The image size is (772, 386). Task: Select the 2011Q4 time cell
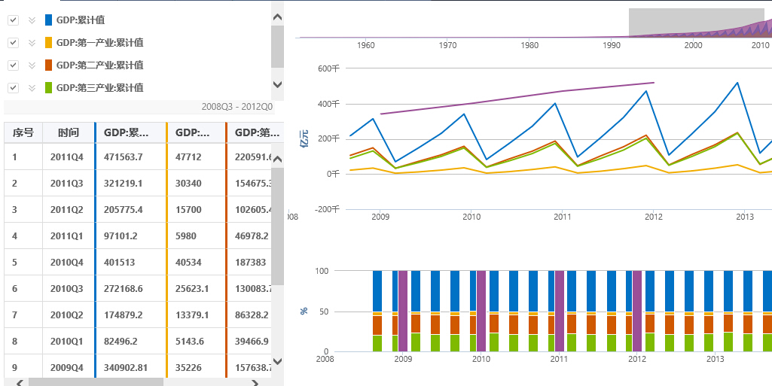point(68,157)
